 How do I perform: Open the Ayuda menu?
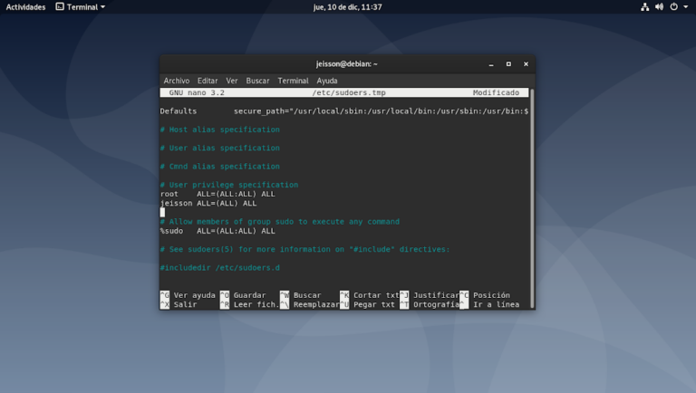coord(326,81)
